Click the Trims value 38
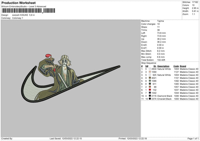 (158, 30)
